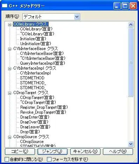The width and height of the screenshot is (139, 164).
Task: Select CYbInterfaceBase クラス tree item
Action: click(36, 49)
